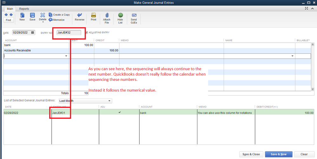
Task: Click the list DEBIT/CREDIT(+/-) column header
Action: [267, 107]
